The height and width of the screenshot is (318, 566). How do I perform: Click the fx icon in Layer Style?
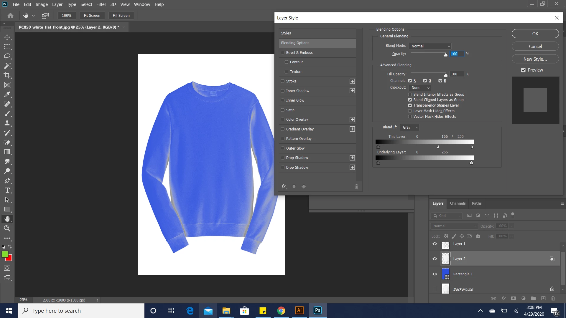click(x=284, y=186)
